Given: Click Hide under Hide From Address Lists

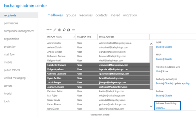Looking at the screenshot, I should [x=158, y=71].
